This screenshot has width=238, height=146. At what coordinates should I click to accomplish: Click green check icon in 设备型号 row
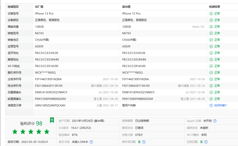pyautogui.click(x=211, y=14)
